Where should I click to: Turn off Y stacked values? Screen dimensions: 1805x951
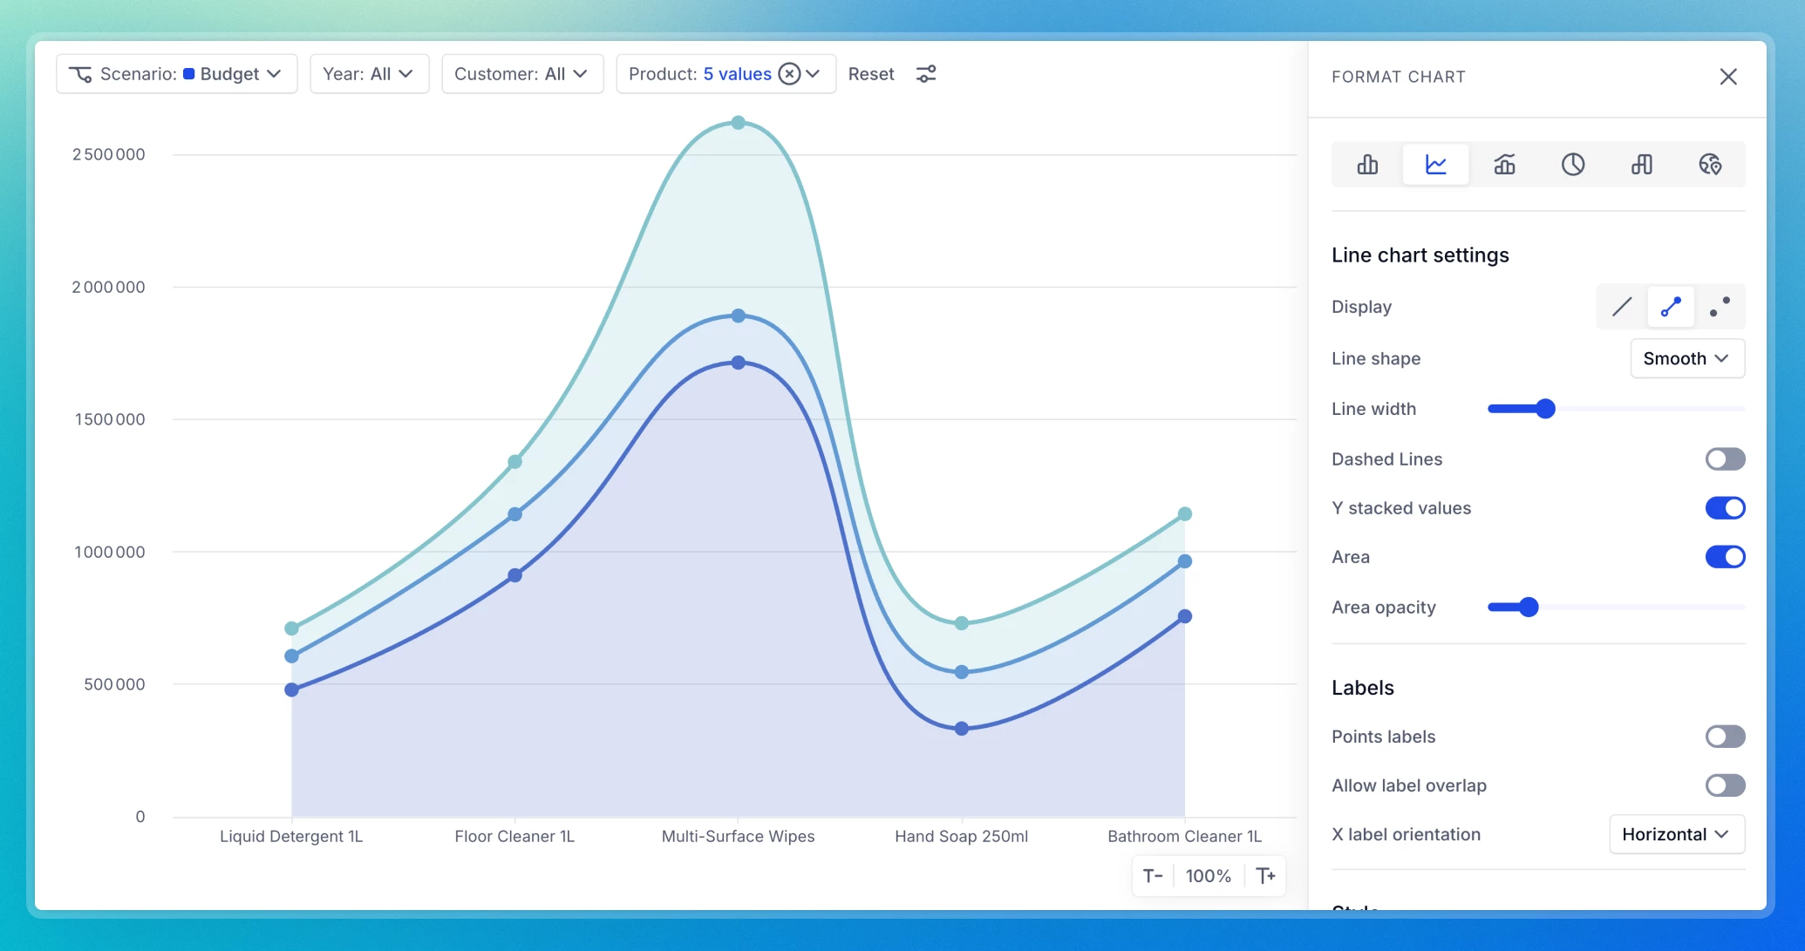1725,508
